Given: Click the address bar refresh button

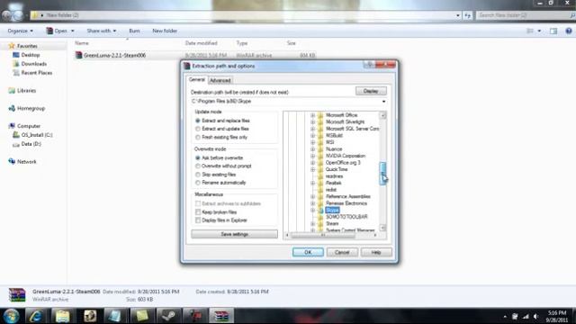Looking at the screenshot, I should click(468, 15).
